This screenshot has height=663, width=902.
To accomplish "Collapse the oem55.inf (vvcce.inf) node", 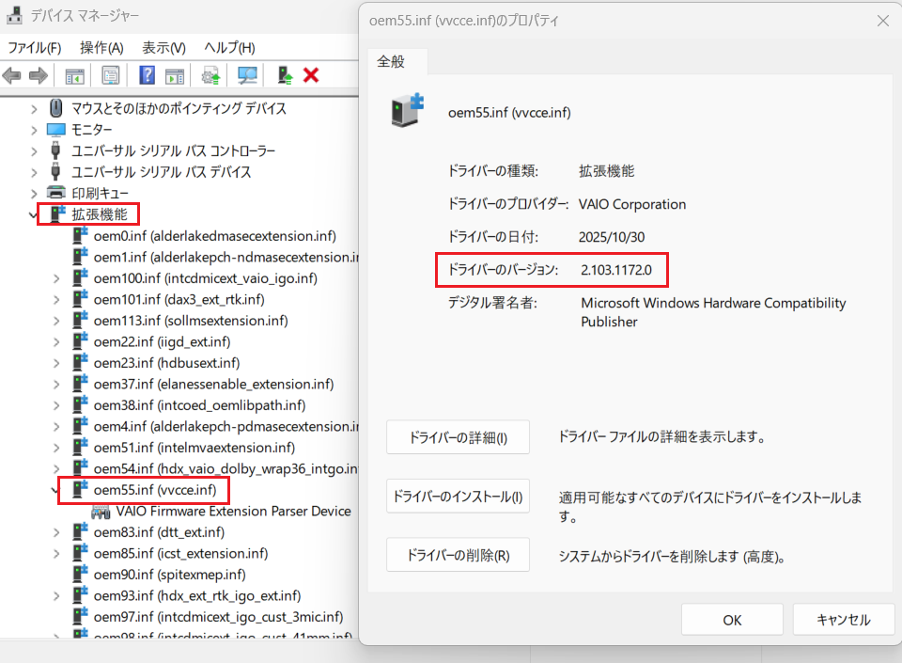I will pyautogui.click(x=56, y=490).
